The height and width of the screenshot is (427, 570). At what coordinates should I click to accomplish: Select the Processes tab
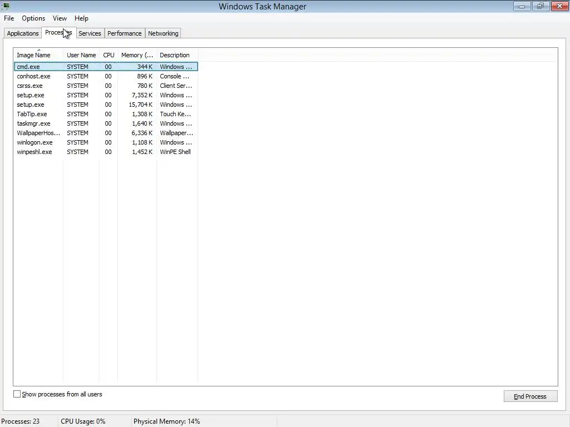pyautogui.click(x=58, y=32)
